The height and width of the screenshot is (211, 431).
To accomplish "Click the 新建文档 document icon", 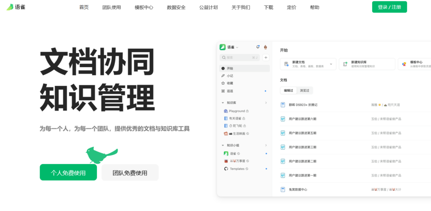I will [x=286, y=64].
